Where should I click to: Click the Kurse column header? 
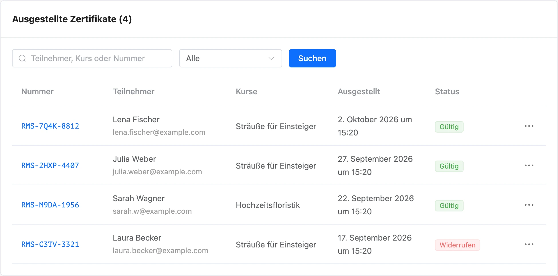[x=246, y=91]
